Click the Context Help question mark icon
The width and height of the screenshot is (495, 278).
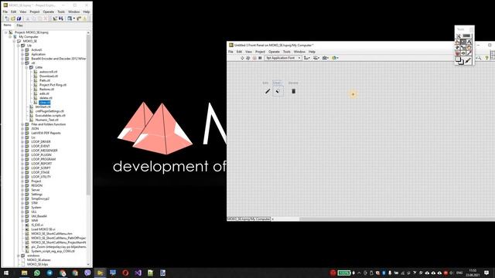pos(486,58)
